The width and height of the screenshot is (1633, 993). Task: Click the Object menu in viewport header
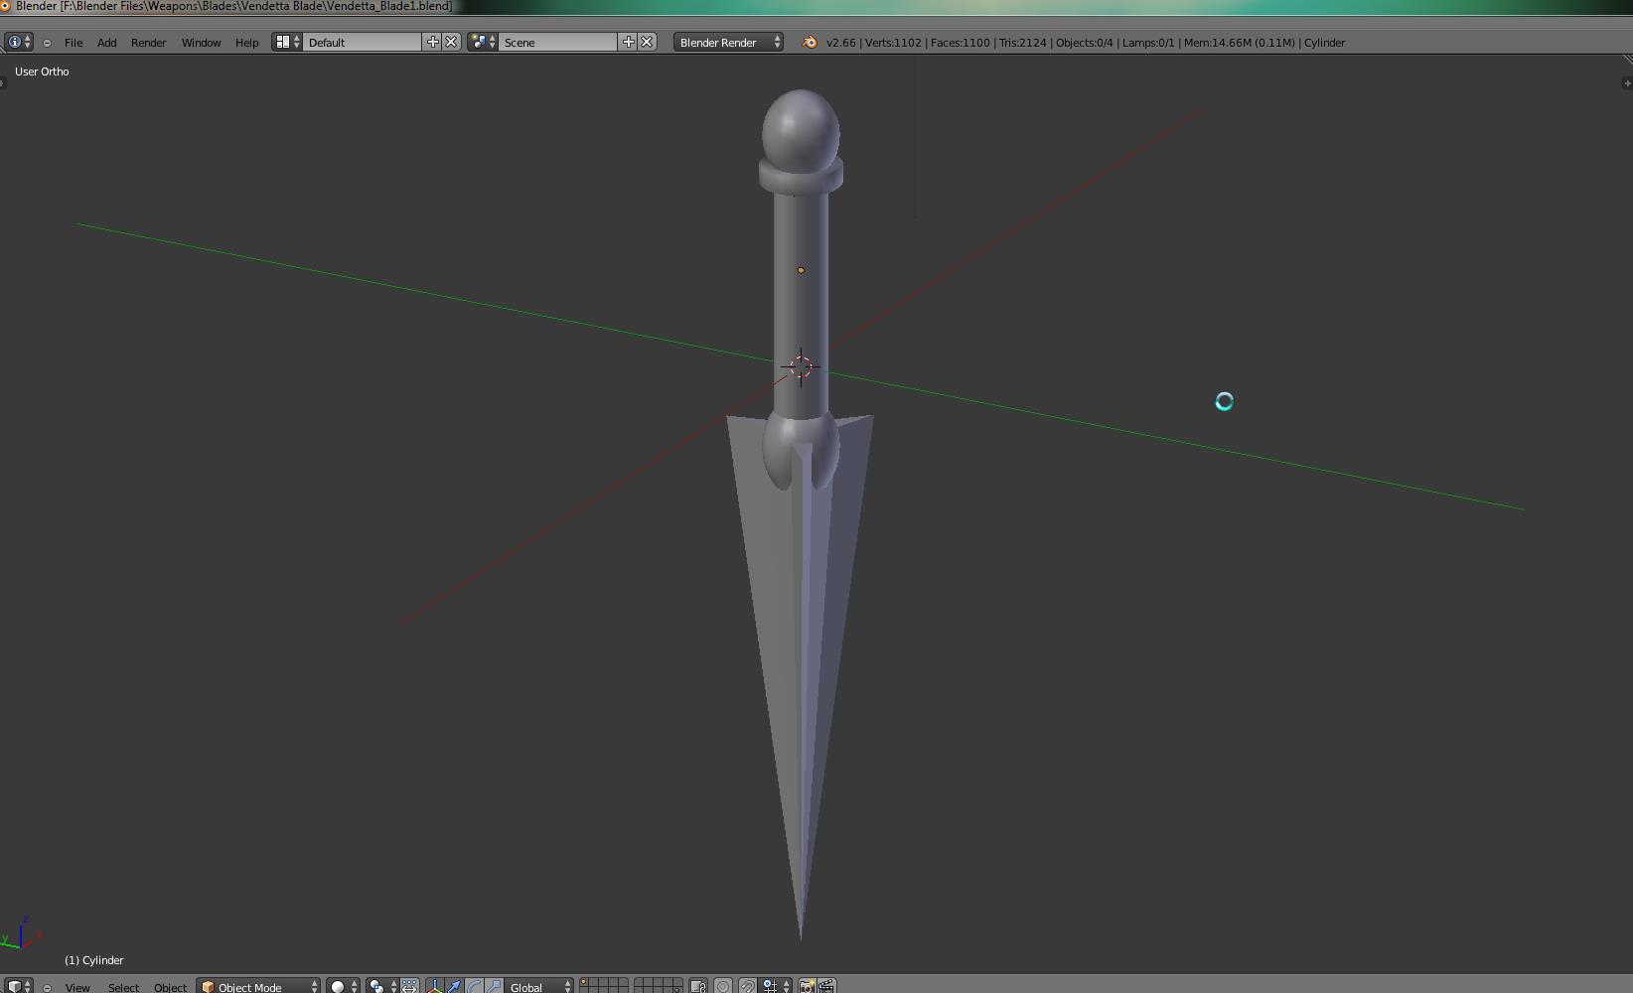click(170, 987)
